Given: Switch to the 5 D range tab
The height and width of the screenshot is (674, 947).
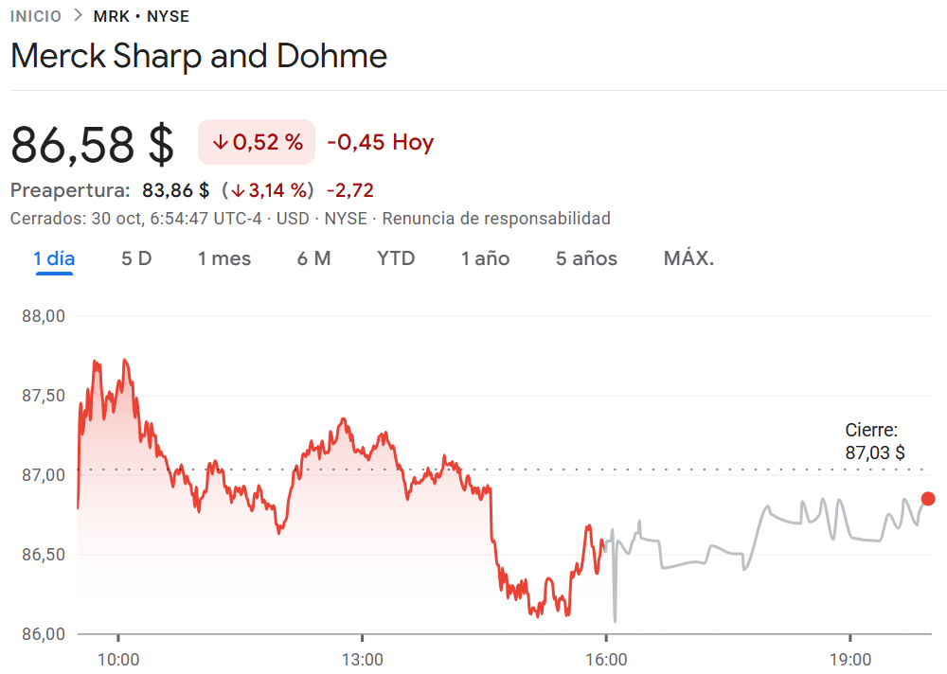Looking at the screenshot, I should click(x=136, y=258).
